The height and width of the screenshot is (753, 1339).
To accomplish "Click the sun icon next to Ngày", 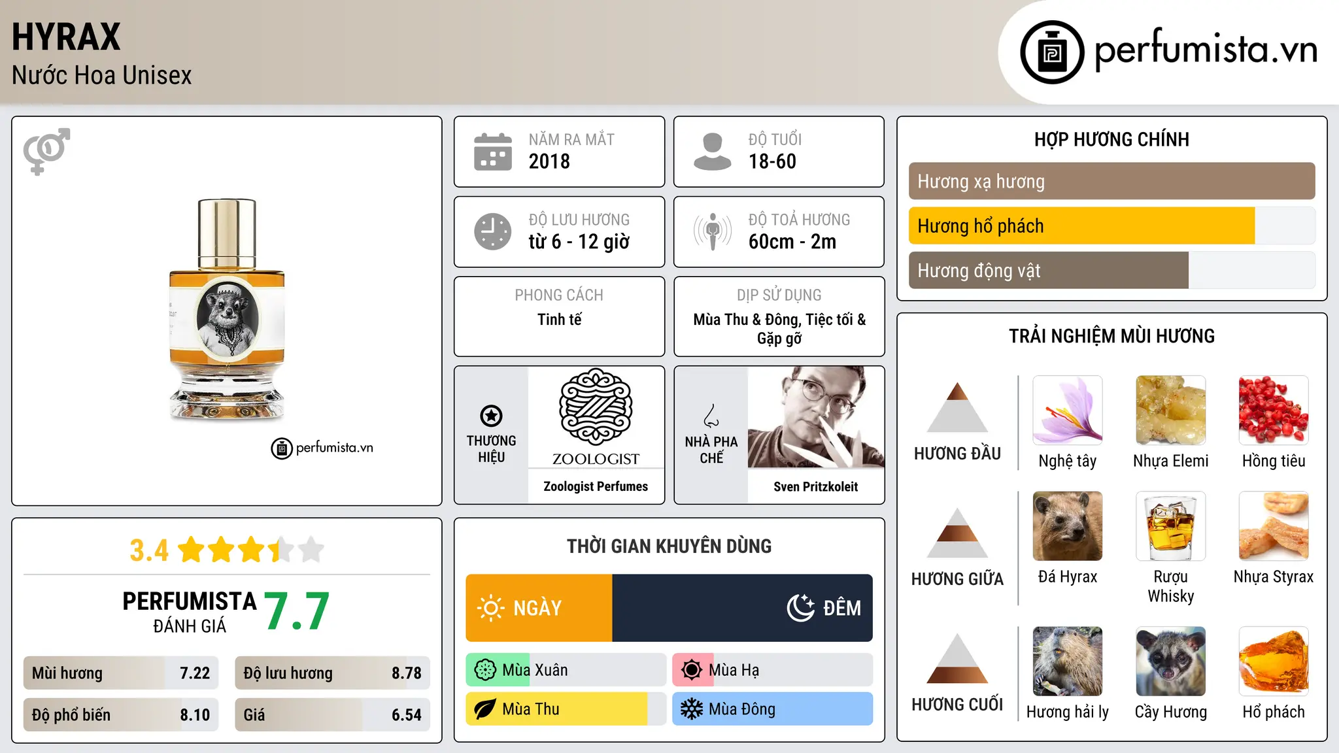I will pyautogui.click(x=490, y=608).
